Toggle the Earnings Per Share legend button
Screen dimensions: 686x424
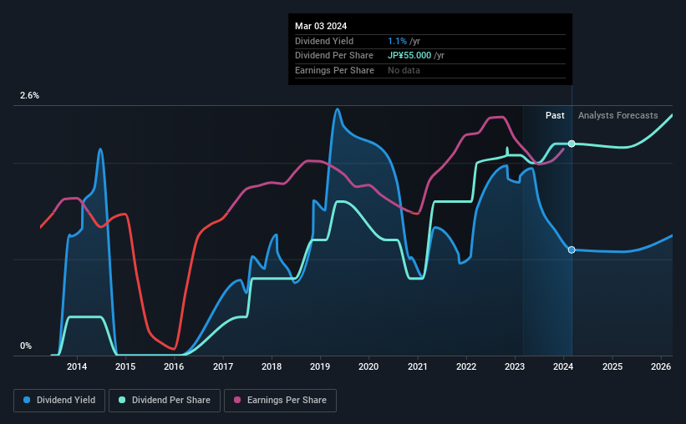pos(280,401)
